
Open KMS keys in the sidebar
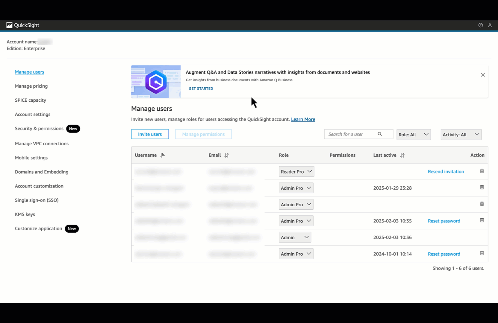coord(25,214)
